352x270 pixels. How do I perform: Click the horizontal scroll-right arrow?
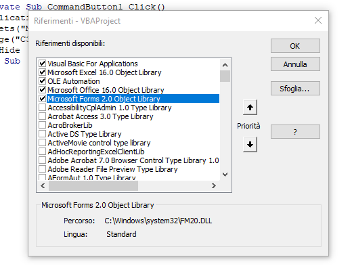pos(214,186)
